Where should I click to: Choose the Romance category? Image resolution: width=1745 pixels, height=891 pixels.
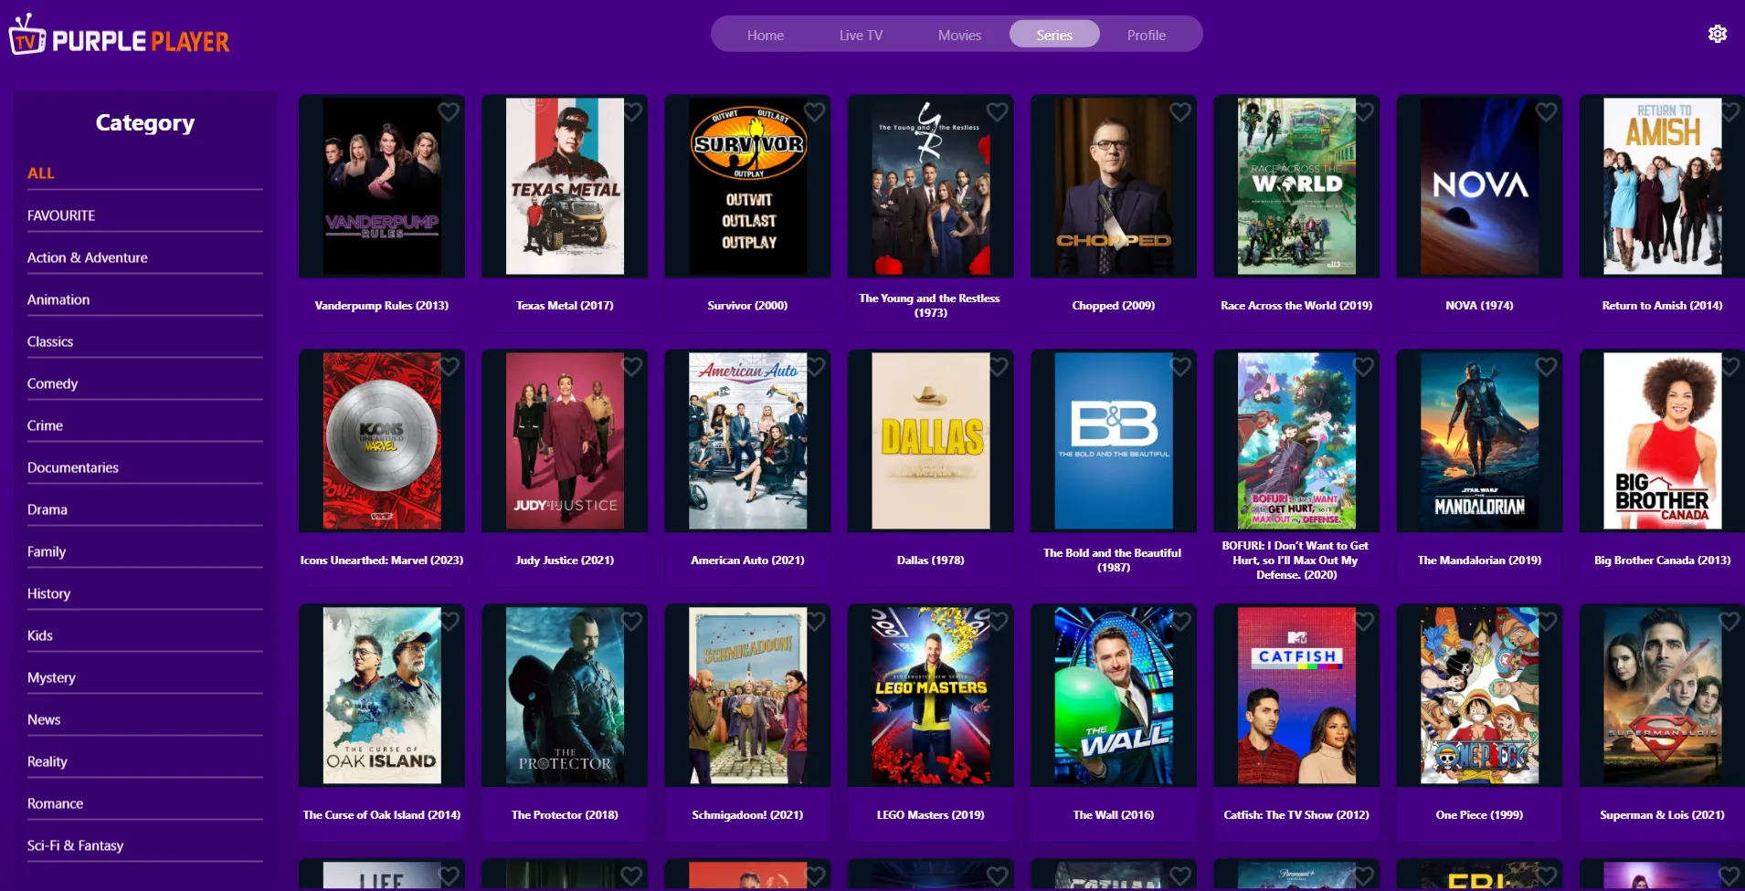[x=145, y=803]
